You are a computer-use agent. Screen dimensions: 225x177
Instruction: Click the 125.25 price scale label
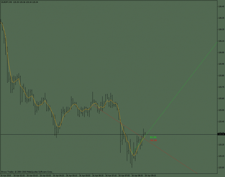tap(221, 145)
